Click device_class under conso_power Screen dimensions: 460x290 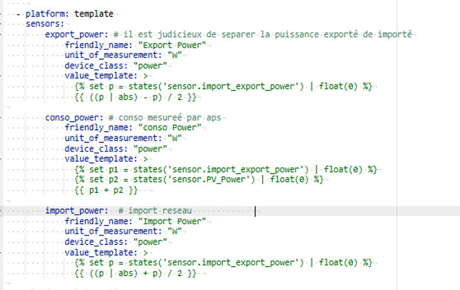click(95, 148)
